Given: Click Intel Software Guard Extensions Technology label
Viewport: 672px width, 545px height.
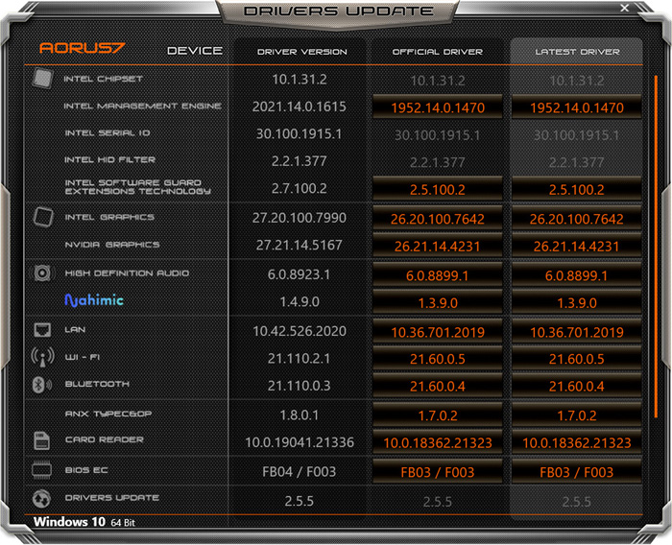Looking at the screenshot, I should [137, 187].
